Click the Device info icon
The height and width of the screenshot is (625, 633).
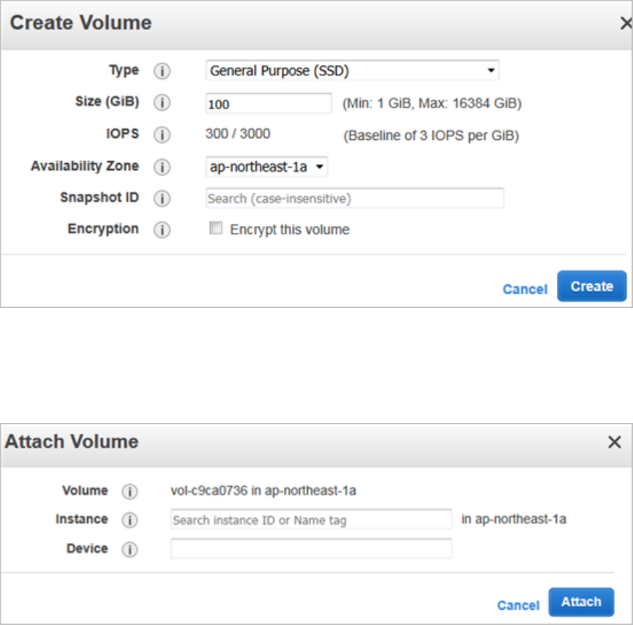click(x=130, y=549)
